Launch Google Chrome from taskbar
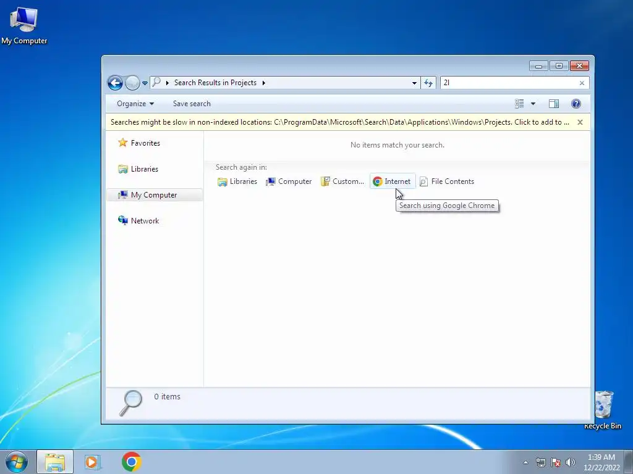633x474 pixels. pos(132,462)
